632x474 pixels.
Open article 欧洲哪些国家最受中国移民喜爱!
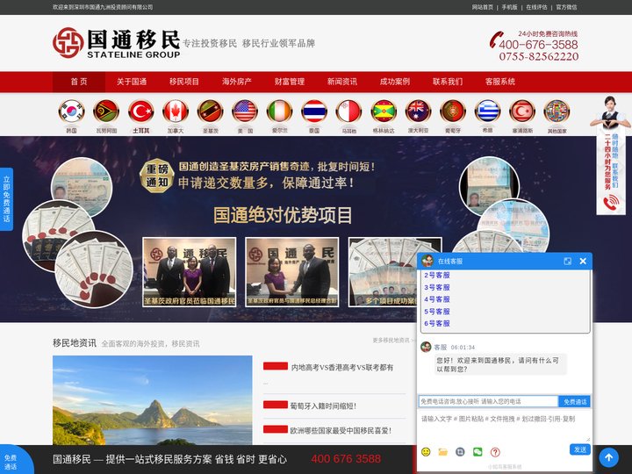(x=341, y=430)
